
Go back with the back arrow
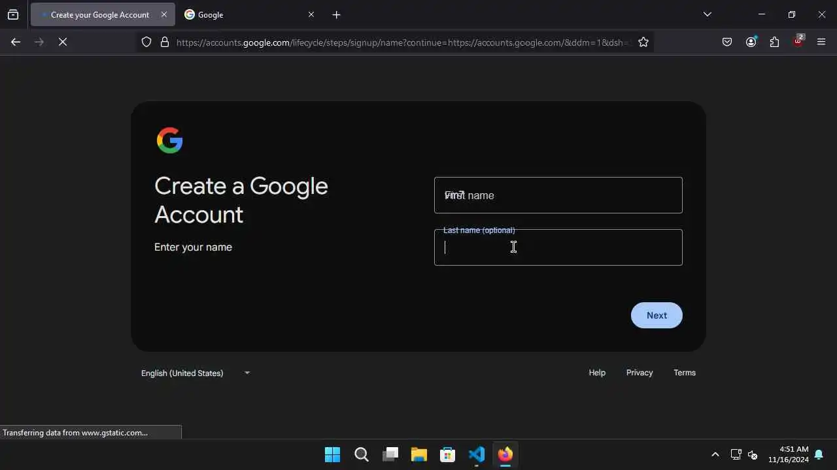pos(16,42)
